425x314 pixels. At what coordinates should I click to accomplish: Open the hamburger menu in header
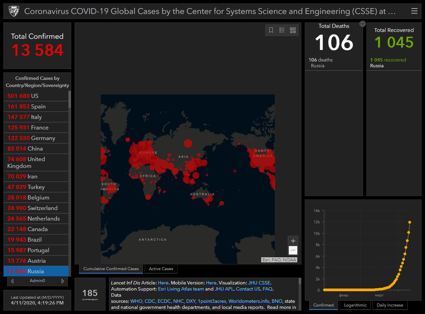pyautogui.click(x=414, y=11)
